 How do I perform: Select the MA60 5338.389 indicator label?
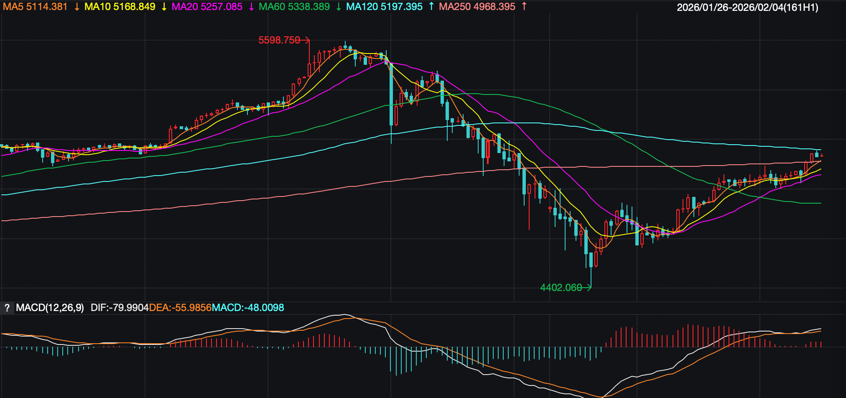tap(294, 7)
